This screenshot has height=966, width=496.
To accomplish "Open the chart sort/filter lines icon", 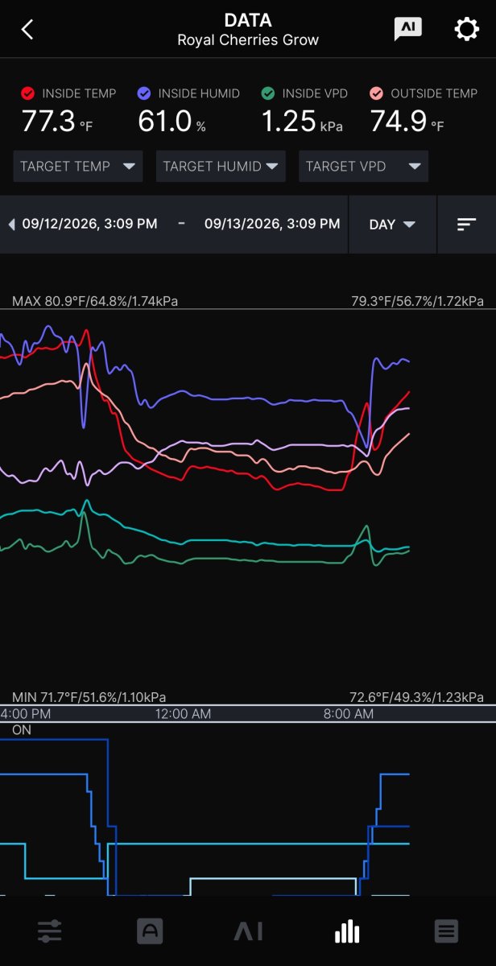I will pos(467,225).
